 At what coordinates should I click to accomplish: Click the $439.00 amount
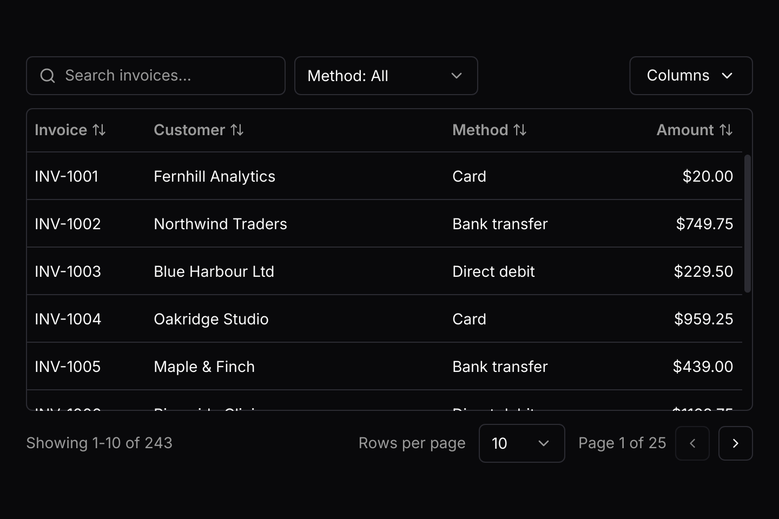coord(703,367)
